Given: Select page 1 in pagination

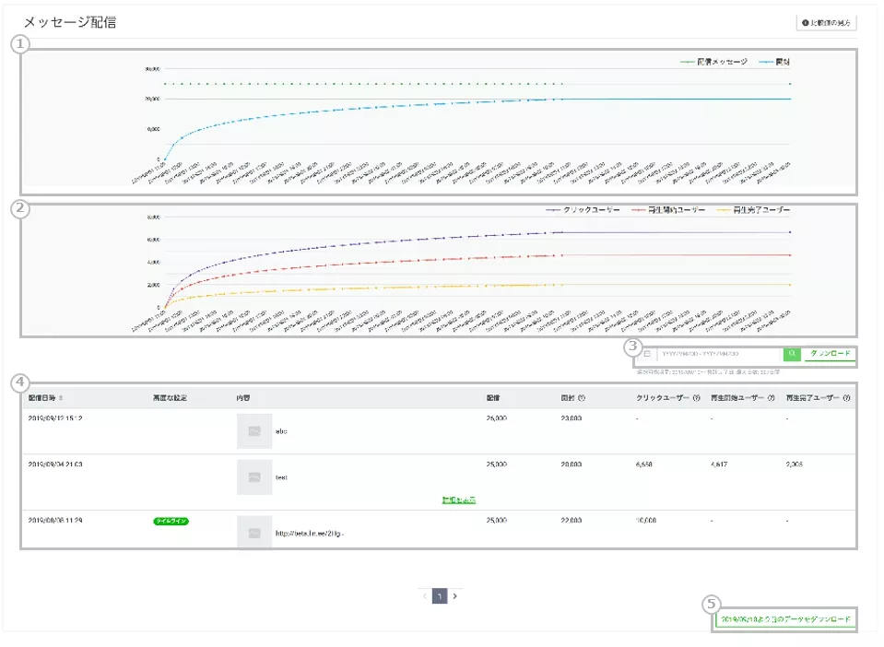Looking at the screenshot, I should 440,596.
